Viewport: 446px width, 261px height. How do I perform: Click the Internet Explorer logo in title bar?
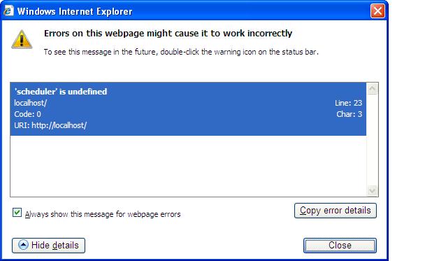(8, 11)
